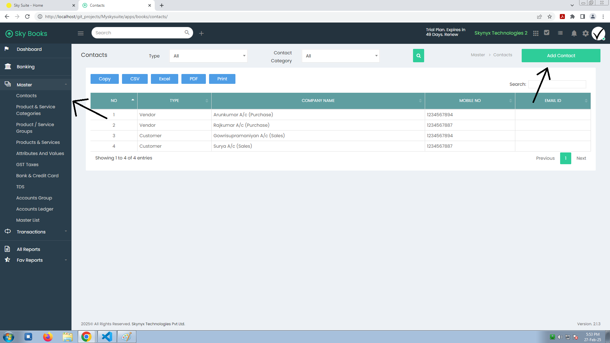
Task: Open Windows Start menu
Action: pos(9,337)
